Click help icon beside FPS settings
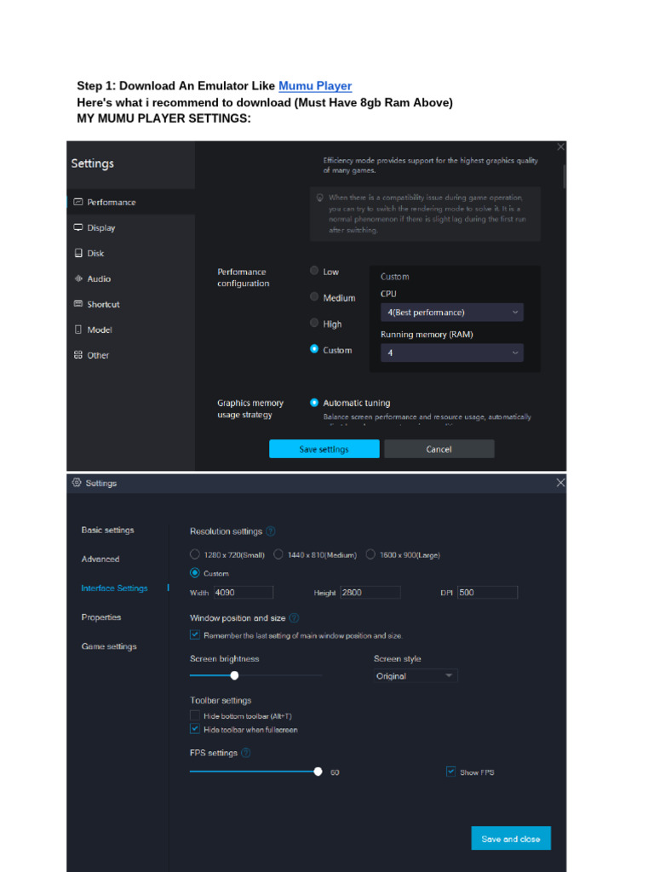Viewport: 654px width, 872px height. (x=246, y=753)
